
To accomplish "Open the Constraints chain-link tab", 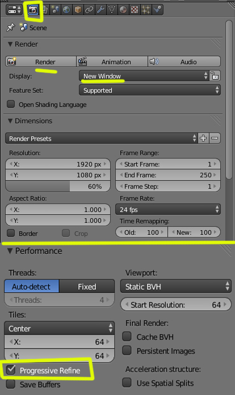I will pyautogui.click(x=89, y=10).
